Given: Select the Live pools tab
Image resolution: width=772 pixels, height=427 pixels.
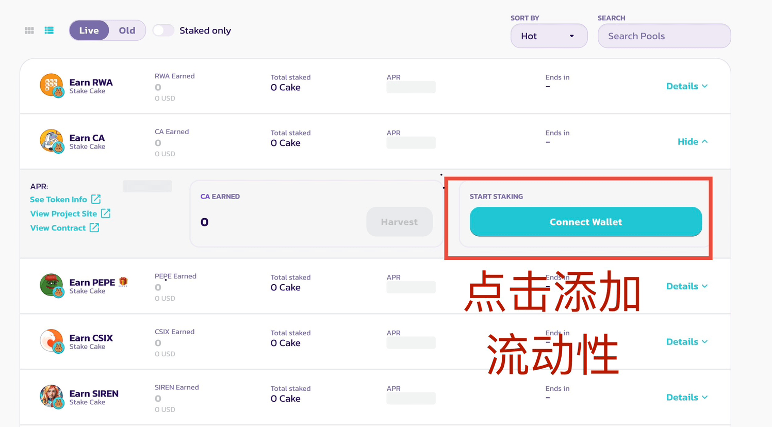Looking at the screenshot, I should pyautogui.click(x=89, y=30).
